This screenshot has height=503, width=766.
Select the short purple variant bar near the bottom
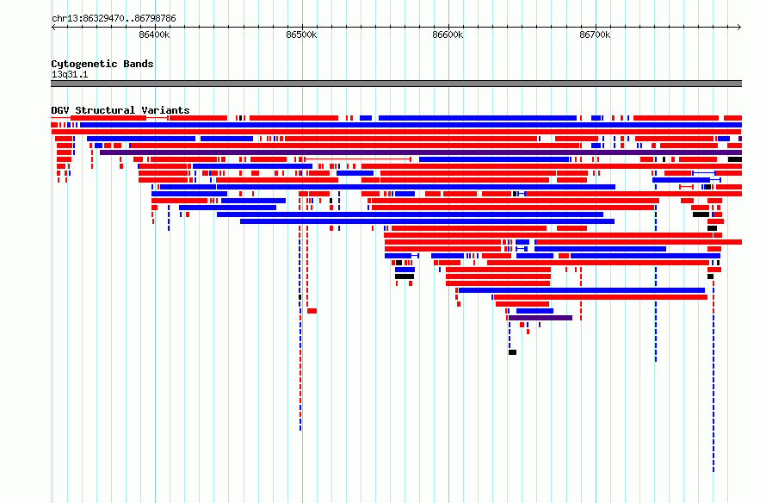541,318
